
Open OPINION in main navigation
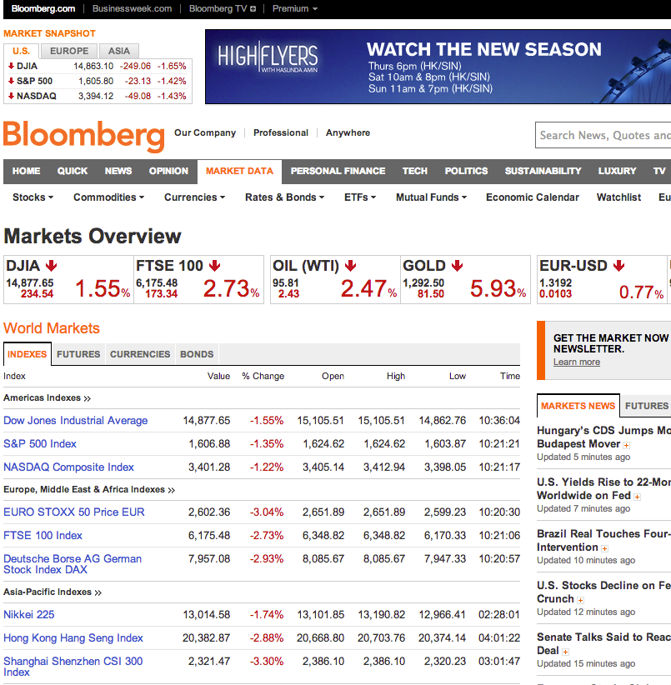(x=168, y=172)
